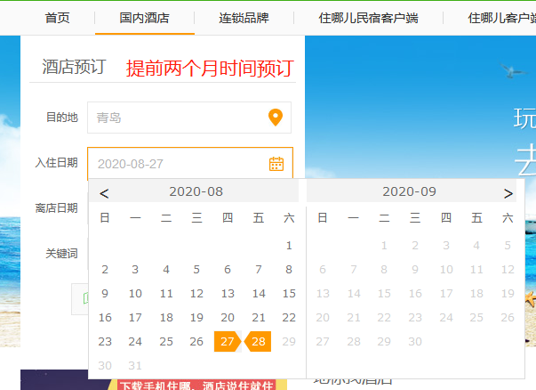Screen dimensions: 536x390
Task: Pick August 15 in the calendar
Action: click(289, 294)
